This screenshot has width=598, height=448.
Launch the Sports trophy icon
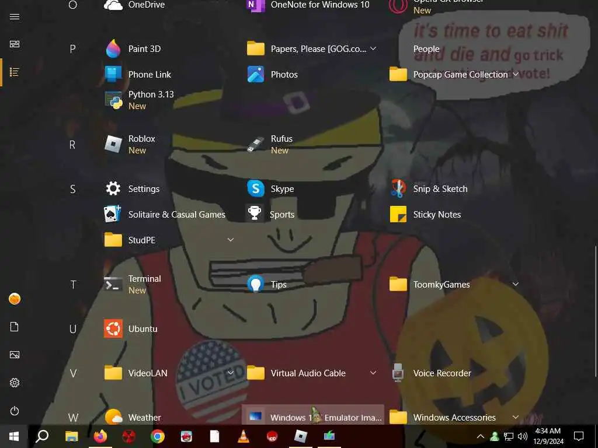255,213
